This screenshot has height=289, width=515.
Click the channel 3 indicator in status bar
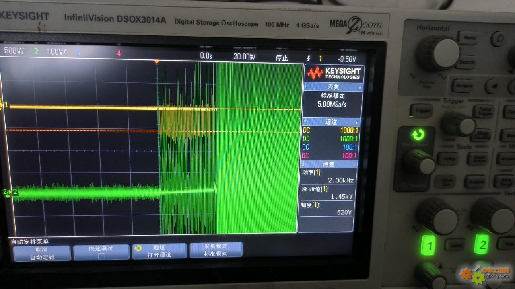coord(78,52)
